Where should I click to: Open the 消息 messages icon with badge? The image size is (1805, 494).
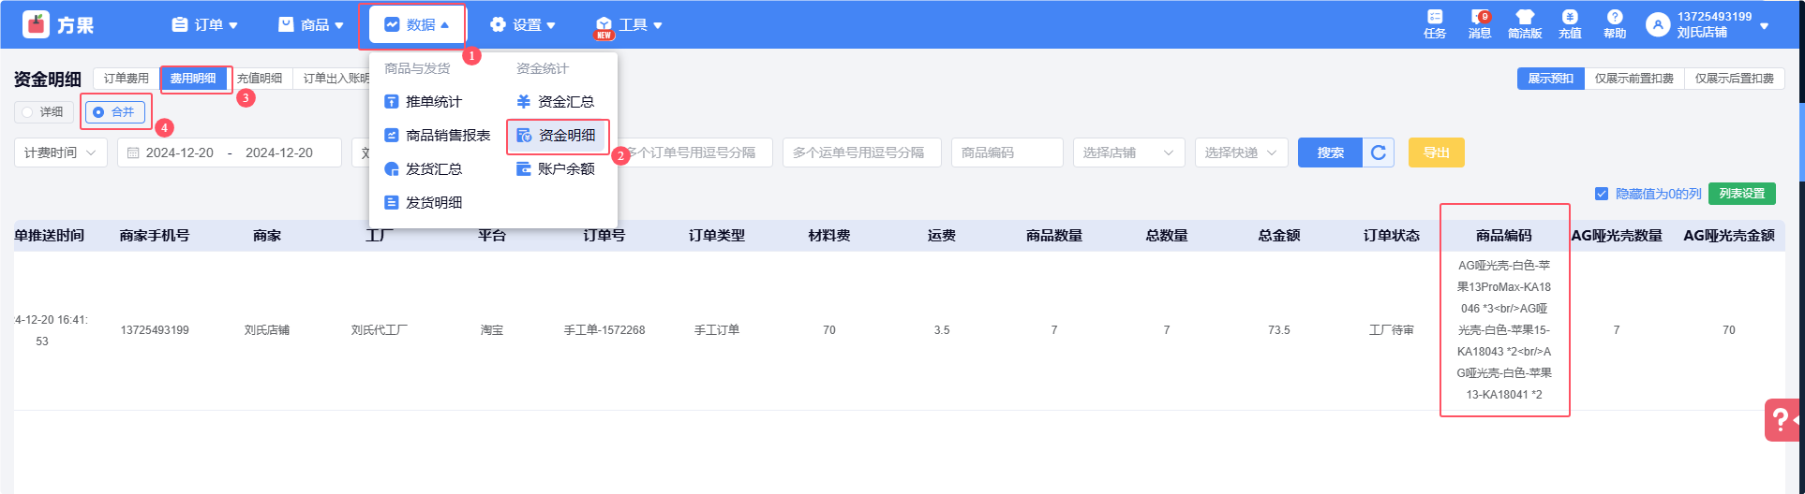tap(1479, 23)
